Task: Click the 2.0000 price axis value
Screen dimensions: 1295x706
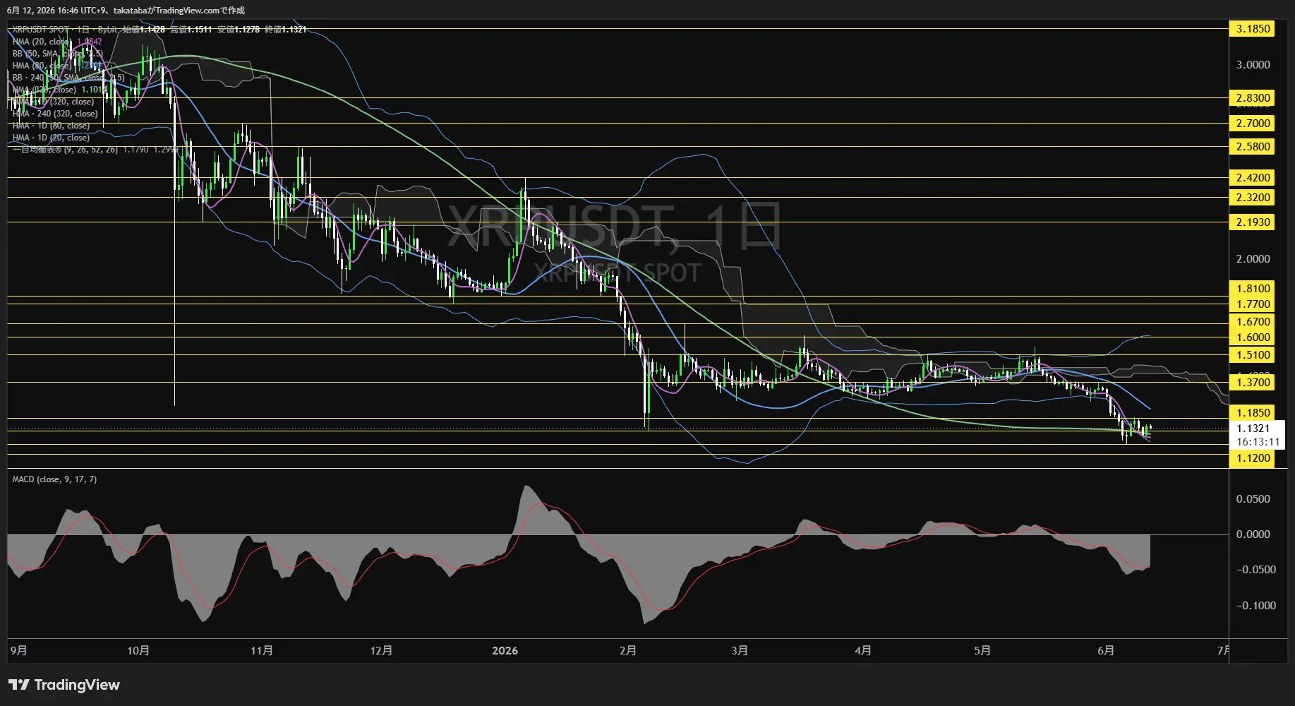Action: pyautogui.click(x=1253, y=259)
